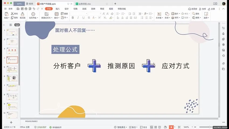Click the object properties icon in right sidebar

click(223, 28)
